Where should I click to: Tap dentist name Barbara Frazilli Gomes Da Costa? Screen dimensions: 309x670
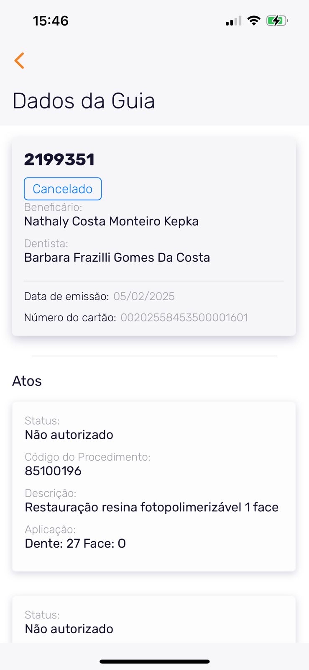point(117,257)
